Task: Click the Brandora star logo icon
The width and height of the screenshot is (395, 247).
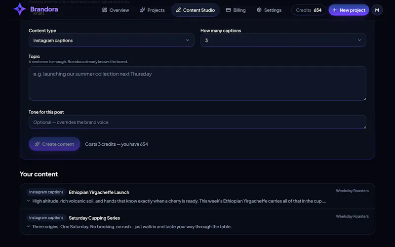Action: coord(20,9)
